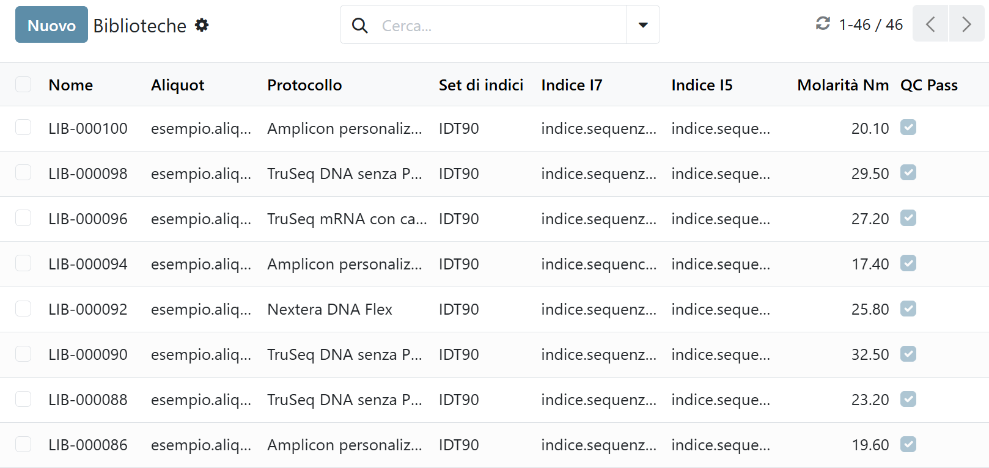
Task: Focus the Cerca... search field
Action: [x=500, y=26]
